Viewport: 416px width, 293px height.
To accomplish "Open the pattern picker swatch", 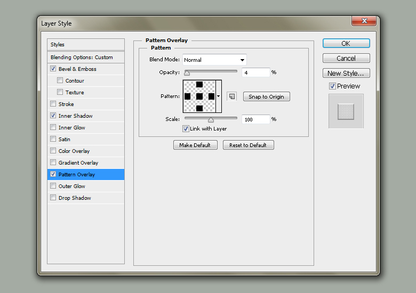I will click(199, 96).
